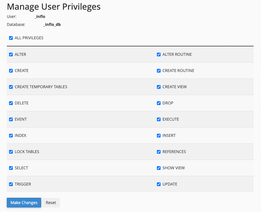Toggle the INDEX privilege checkbox
This screenshot has height=212, width=261.
pos(11,135)
